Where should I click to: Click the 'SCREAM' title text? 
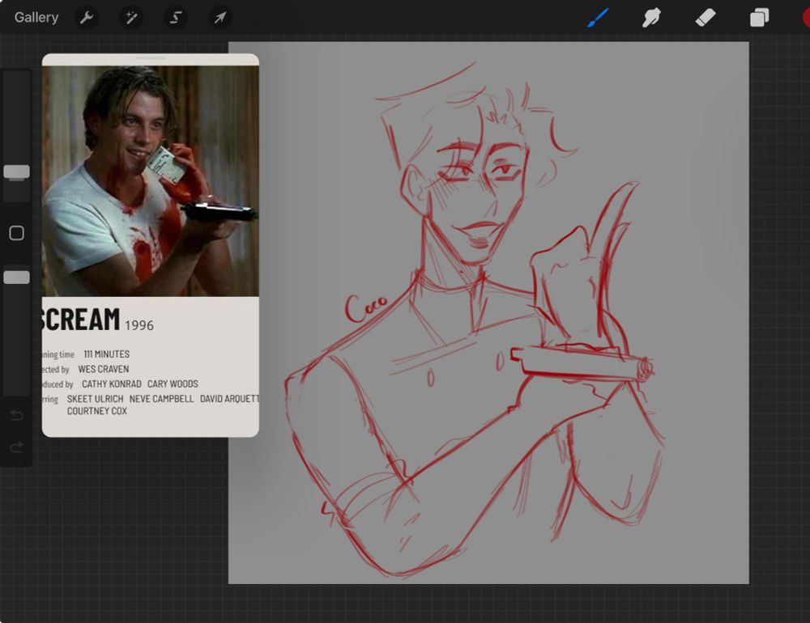tap(81, 320)
